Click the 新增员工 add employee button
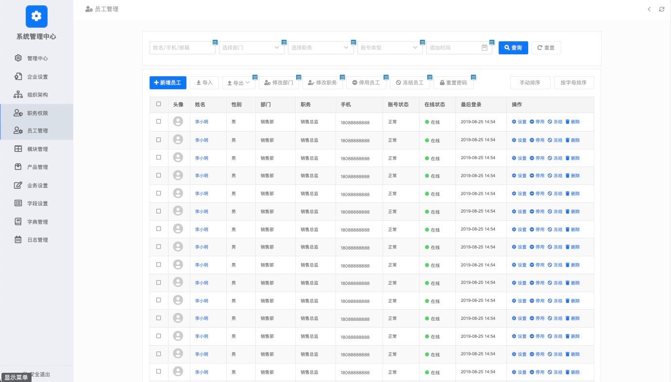Viewport: 671px width, 382px height. (168, 83)
